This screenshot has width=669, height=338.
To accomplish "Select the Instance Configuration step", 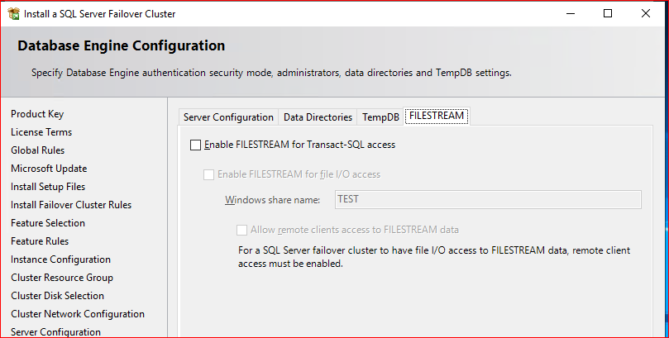I will 60,259.
